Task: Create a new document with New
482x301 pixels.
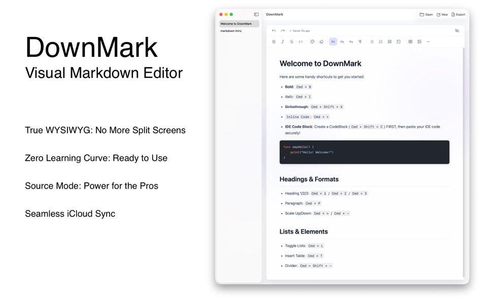Action: click(x=442, y=14)
